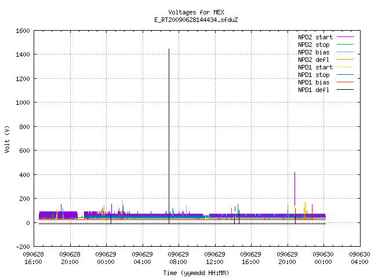Pick the light blue line sample beside NPD2 bias
The image size is (371, 278).
point(345,52)
